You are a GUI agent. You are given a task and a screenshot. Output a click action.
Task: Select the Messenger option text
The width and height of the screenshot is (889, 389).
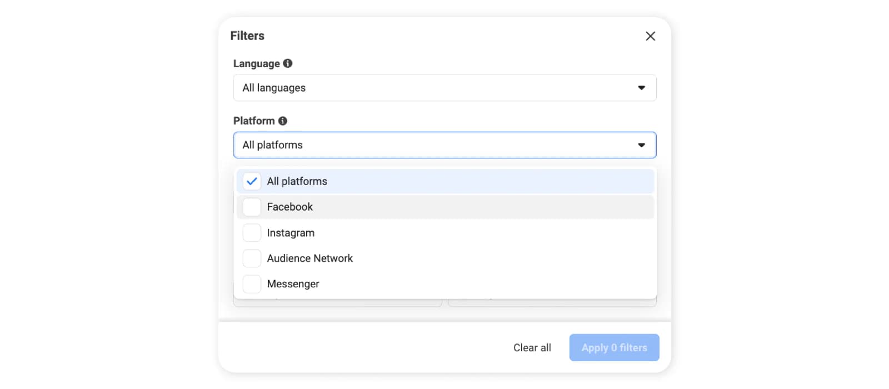(293, 284)
